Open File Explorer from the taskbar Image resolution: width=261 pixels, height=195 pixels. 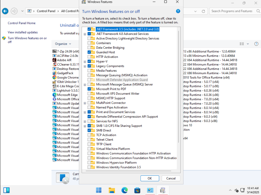[x=112, y=190]
